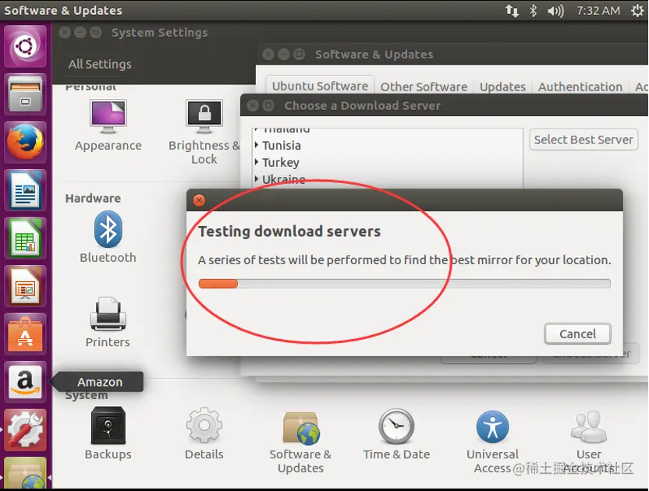Open Details settings
Viewport: 649px width, 491px height.
point(204,433)
